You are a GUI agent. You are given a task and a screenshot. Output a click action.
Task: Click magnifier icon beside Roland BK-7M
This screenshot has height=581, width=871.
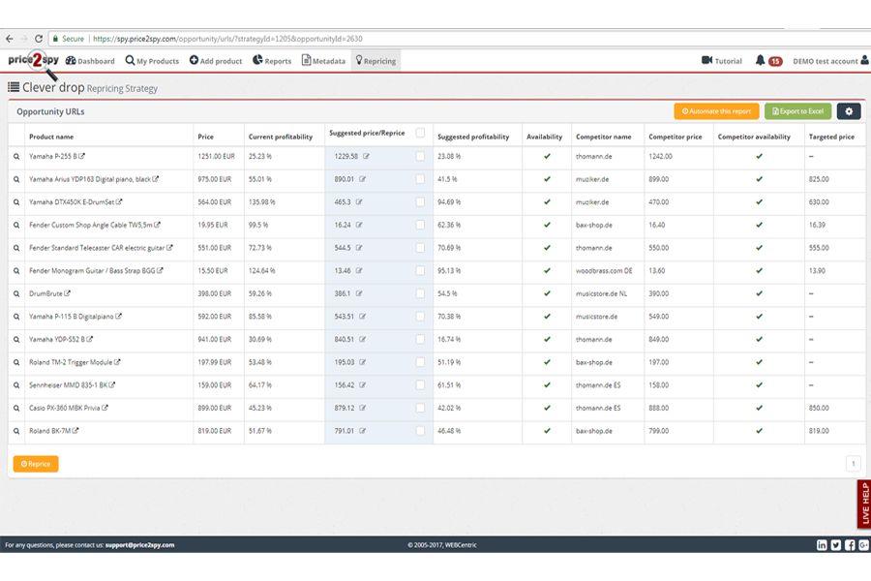point(16,431)
